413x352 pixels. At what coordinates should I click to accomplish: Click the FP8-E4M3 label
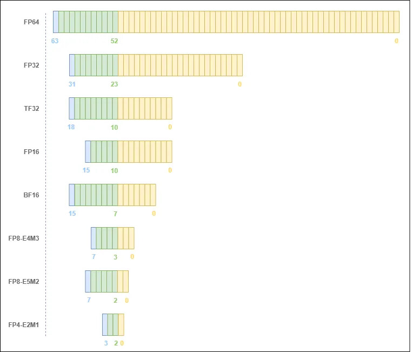click(x=24, y=238)
